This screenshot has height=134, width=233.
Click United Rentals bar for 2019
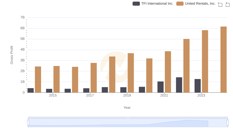coord(130,73)
